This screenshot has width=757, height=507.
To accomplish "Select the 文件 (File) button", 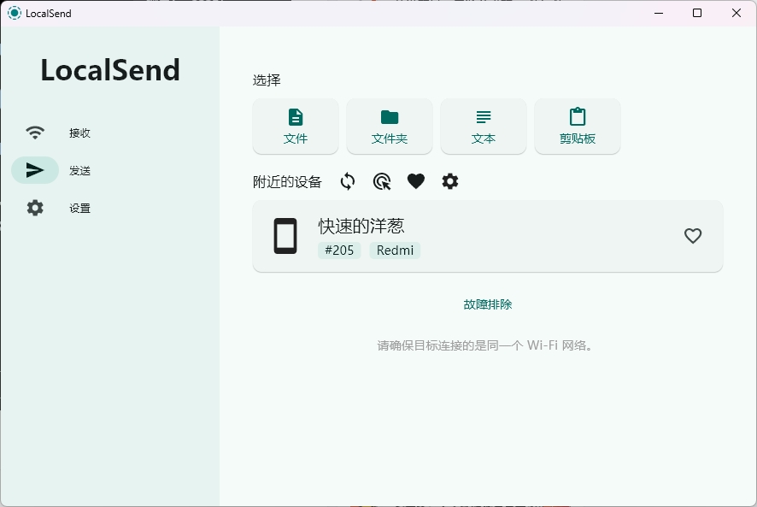I will (x=296, y=127).
